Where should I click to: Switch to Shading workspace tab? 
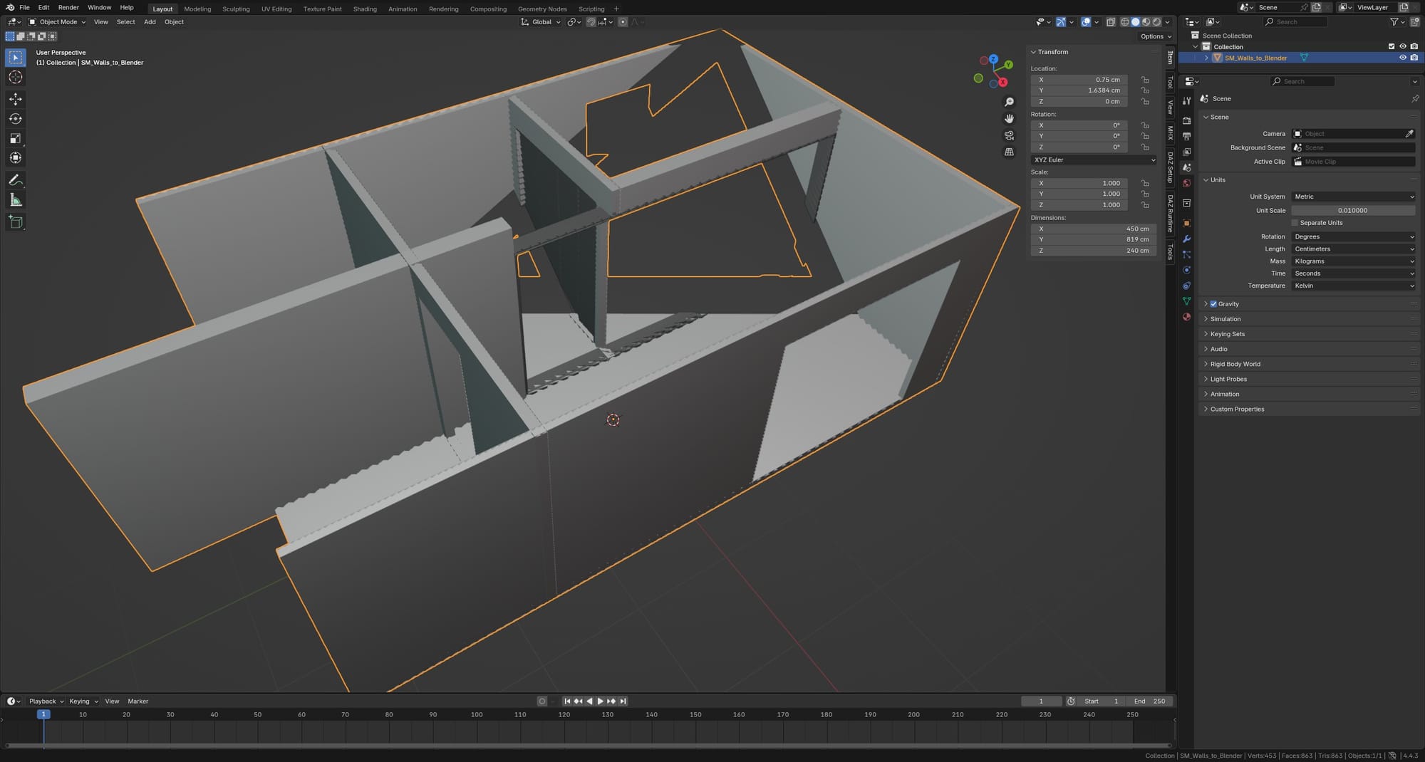pyautogui.click(x=365, y=9)
